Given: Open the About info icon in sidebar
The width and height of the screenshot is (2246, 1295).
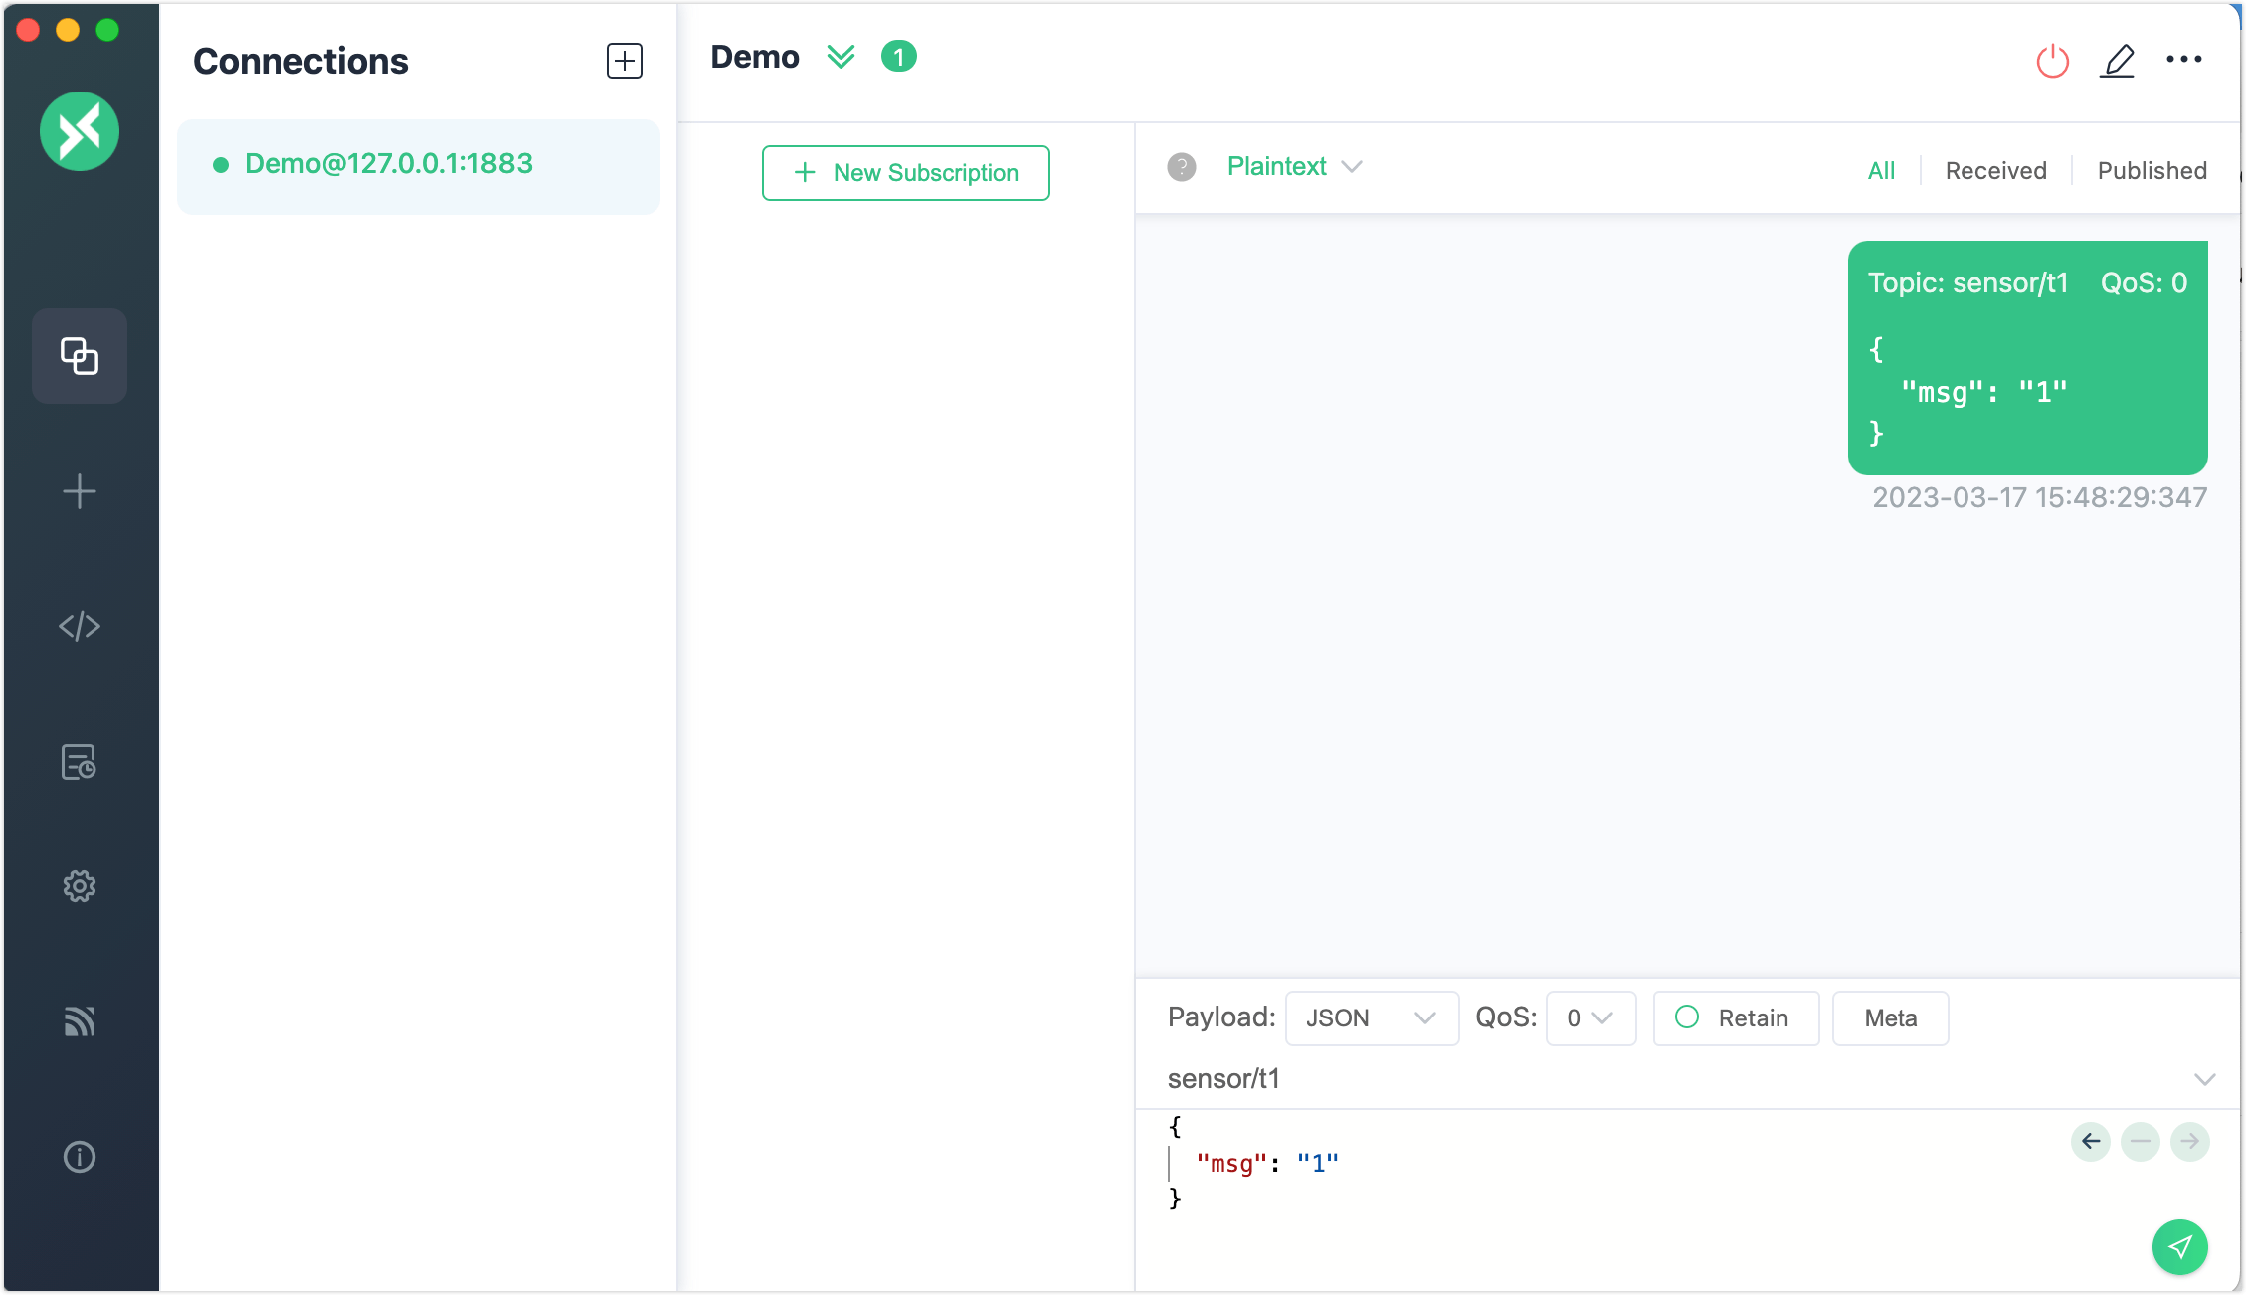Looking at the screenshot, I should tap(80, 1157).
